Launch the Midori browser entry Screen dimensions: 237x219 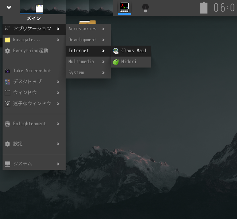click(131, 62)
